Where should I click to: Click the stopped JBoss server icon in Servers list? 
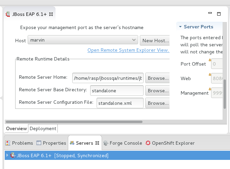(13, 155)
